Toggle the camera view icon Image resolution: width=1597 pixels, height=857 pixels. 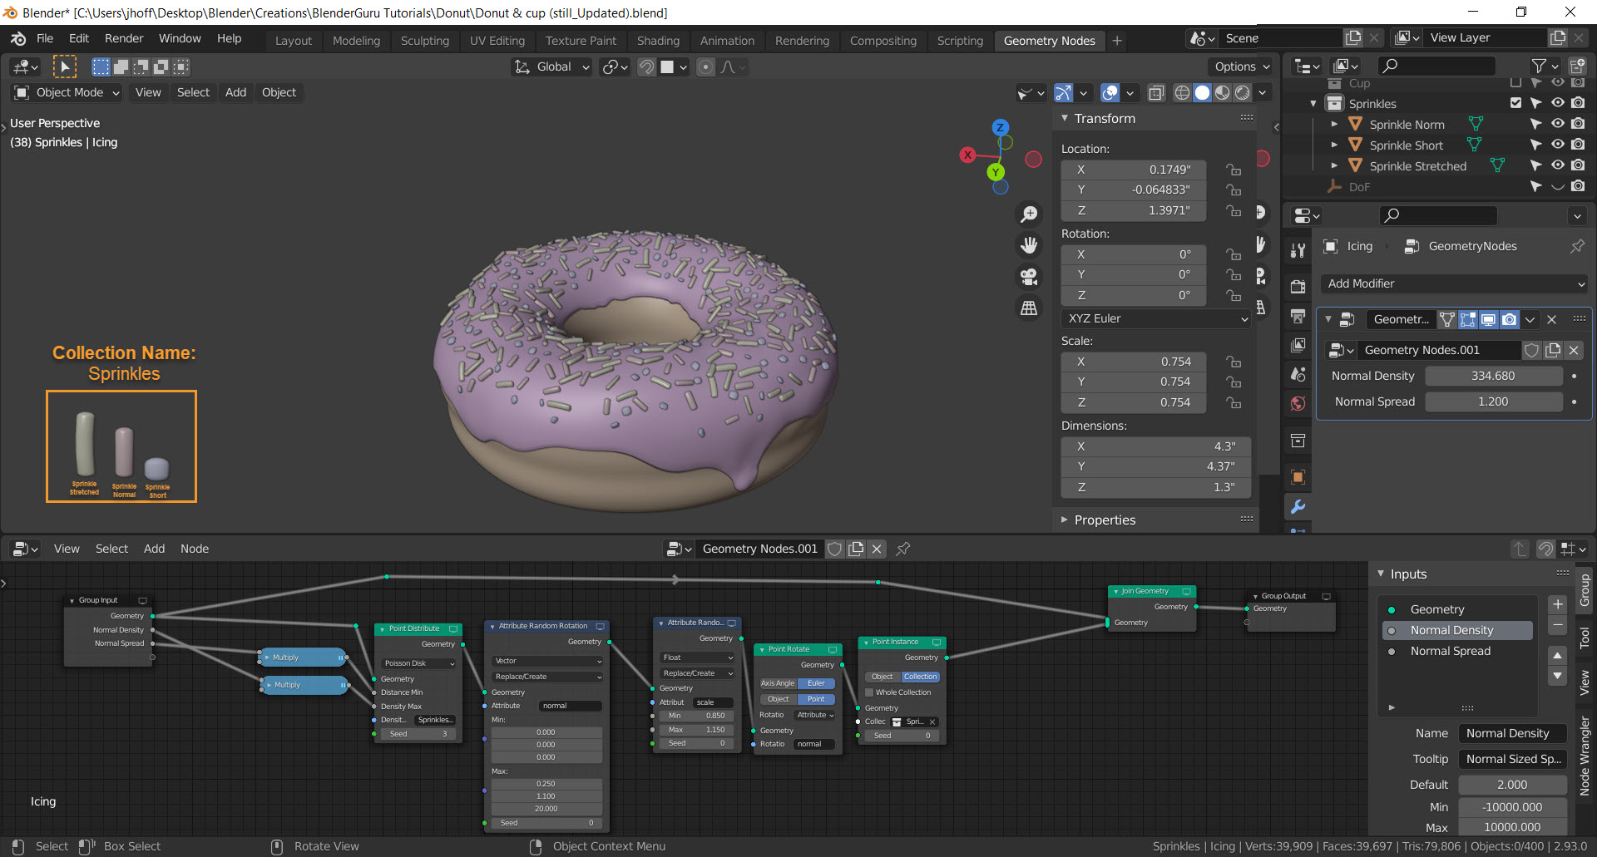(1029, 277)
